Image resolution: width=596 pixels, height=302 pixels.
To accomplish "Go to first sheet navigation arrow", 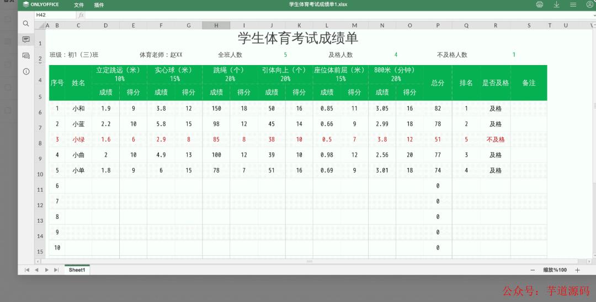I will [27, 269].
